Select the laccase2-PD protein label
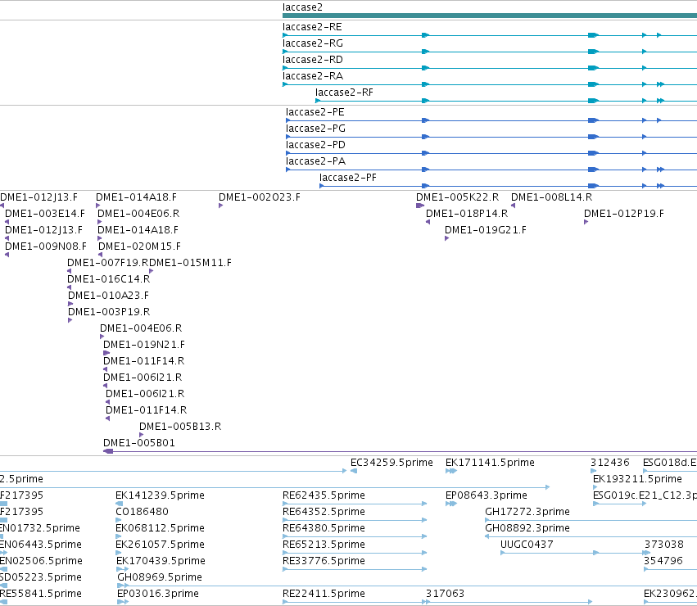This screenshot has width=697, height=606. 315,145
